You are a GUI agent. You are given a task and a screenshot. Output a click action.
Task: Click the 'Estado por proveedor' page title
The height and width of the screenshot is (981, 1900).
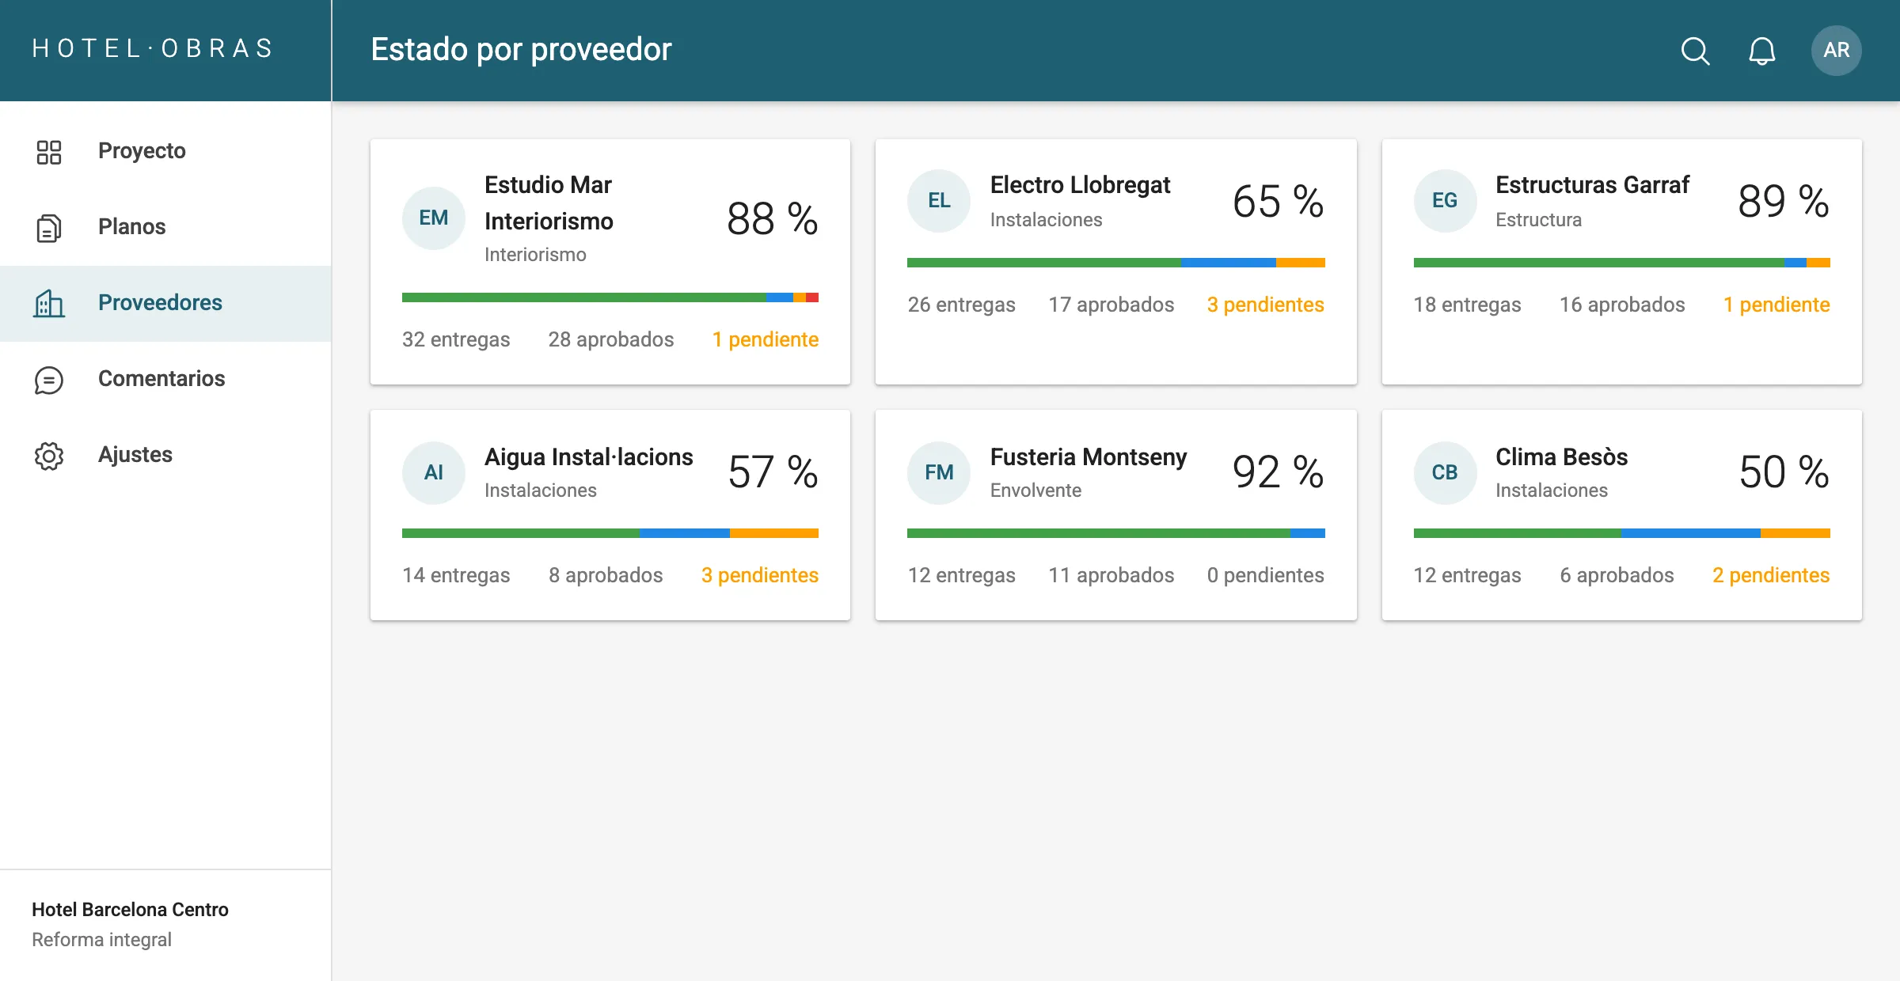click(x=521, y=49)
